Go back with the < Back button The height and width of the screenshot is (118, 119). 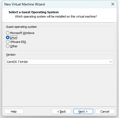[x=61, y=112]
